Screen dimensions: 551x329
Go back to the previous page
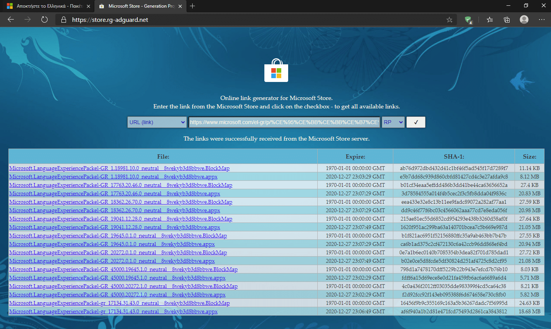[11, 20]
